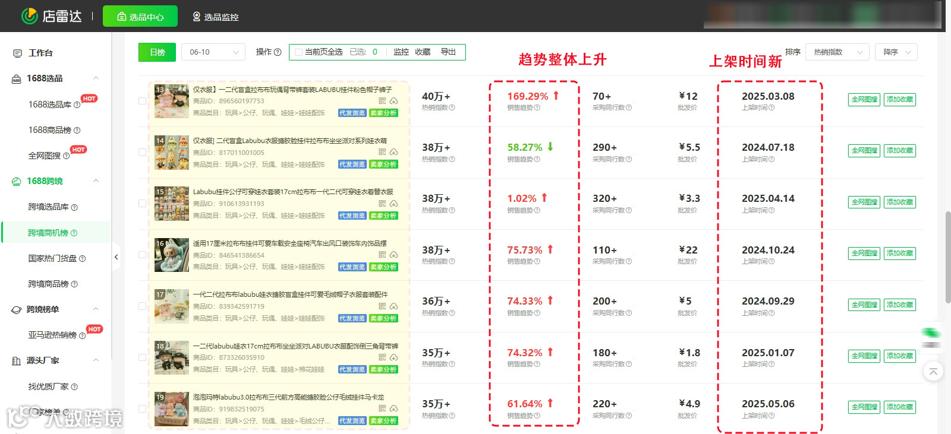The height and width of the screenshot is (434, 951).
Task: Select the checkbox for product row 15
Action: [142, 203]
